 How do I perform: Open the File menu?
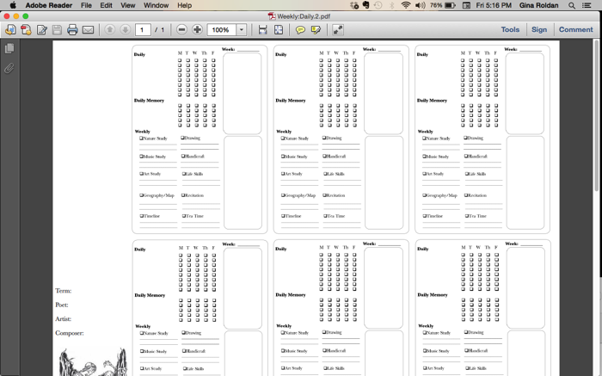pos(86,5)
